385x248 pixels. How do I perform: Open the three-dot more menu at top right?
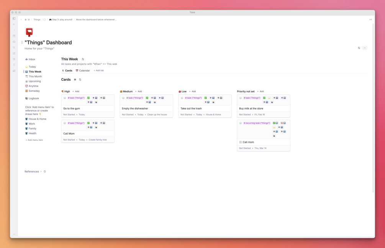pos(365,48)
